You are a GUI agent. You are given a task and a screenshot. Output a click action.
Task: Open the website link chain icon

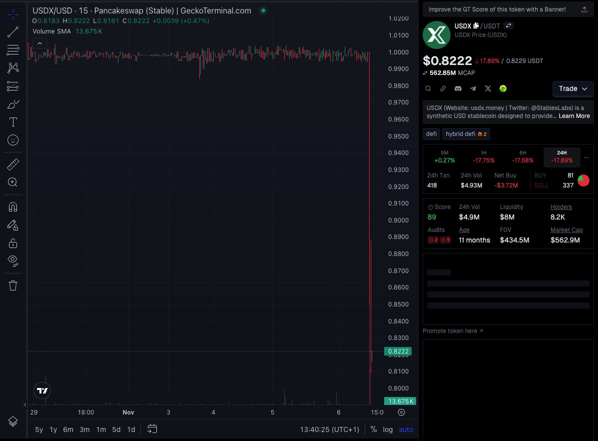[x=443, y=88]
